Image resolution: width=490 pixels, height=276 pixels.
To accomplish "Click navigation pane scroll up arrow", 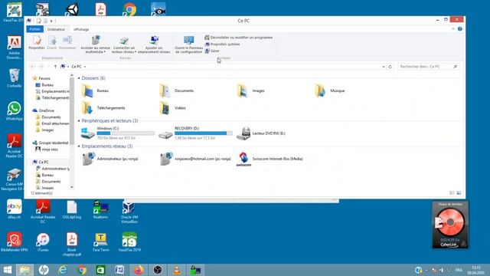I will (x=71, y=75).
